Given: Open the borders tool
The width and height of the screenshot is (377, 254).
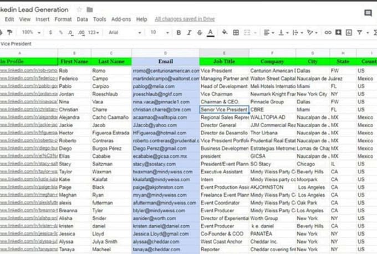Looking at the screenshot, I should 236,33.
